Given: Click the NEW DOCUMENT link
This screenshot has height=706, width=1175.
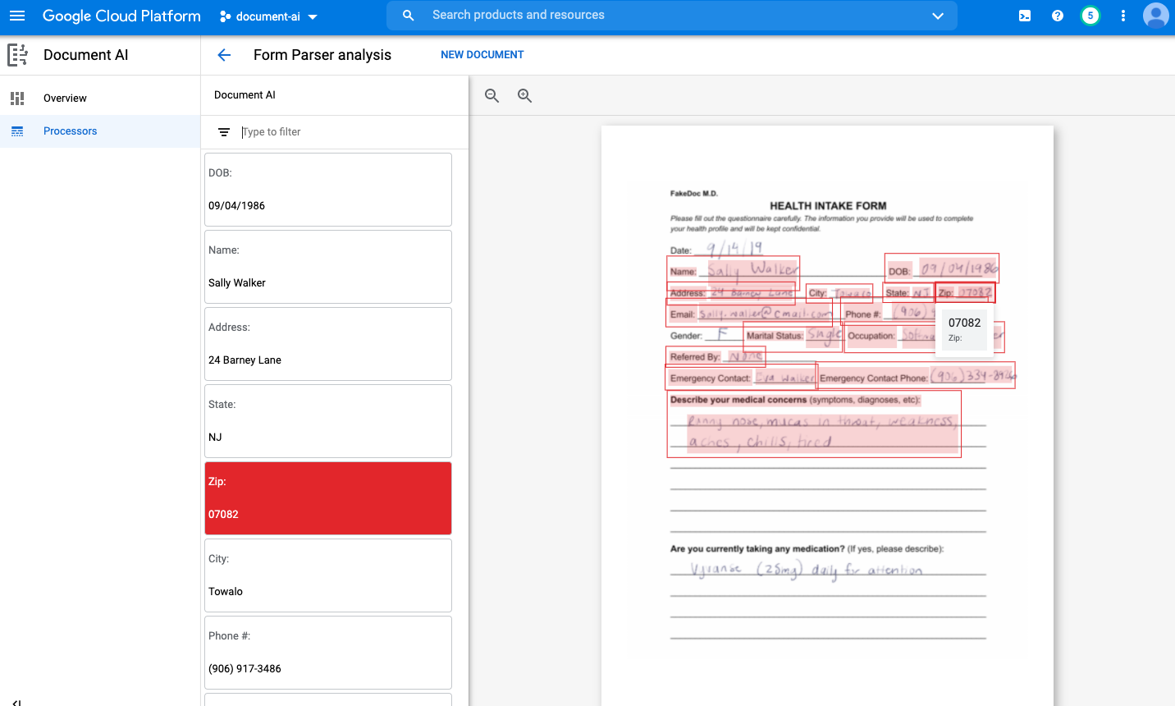Looking at the screenshot, I should [x=482, y=54].
